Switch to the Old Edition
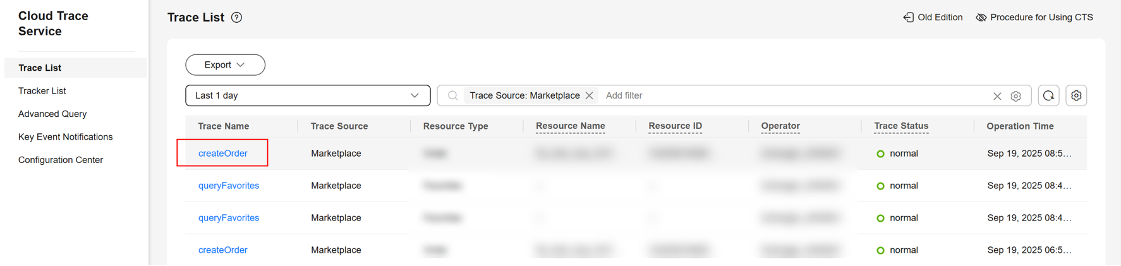The image size is (1121, 266). pos(933,18)
